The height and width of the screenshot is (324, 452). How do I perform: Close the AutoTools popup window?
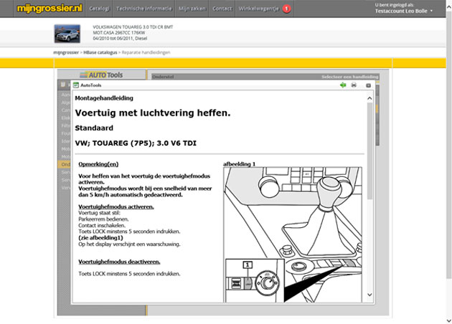click(368, 85)
